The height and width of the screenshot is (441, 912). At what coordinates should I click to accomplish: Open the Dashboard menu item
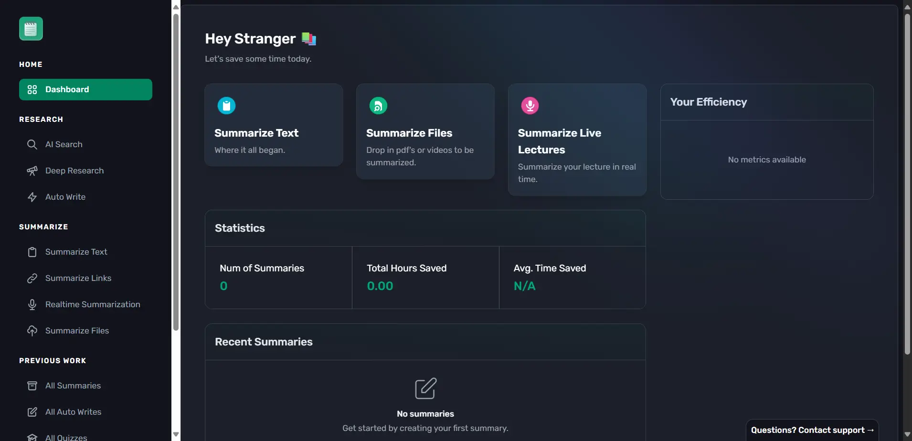(85, 89)
